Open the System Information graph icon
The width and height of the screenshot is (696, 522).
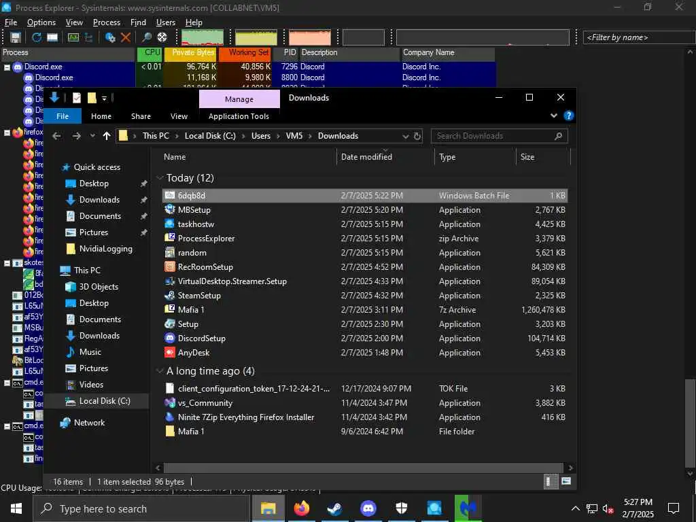[73, 37]
